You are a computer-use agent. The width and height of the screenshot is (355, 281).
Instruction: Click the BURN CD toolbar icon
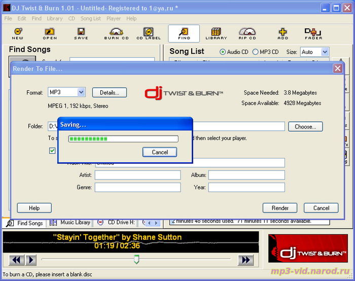pyautogui.click(x=116, y=34)
